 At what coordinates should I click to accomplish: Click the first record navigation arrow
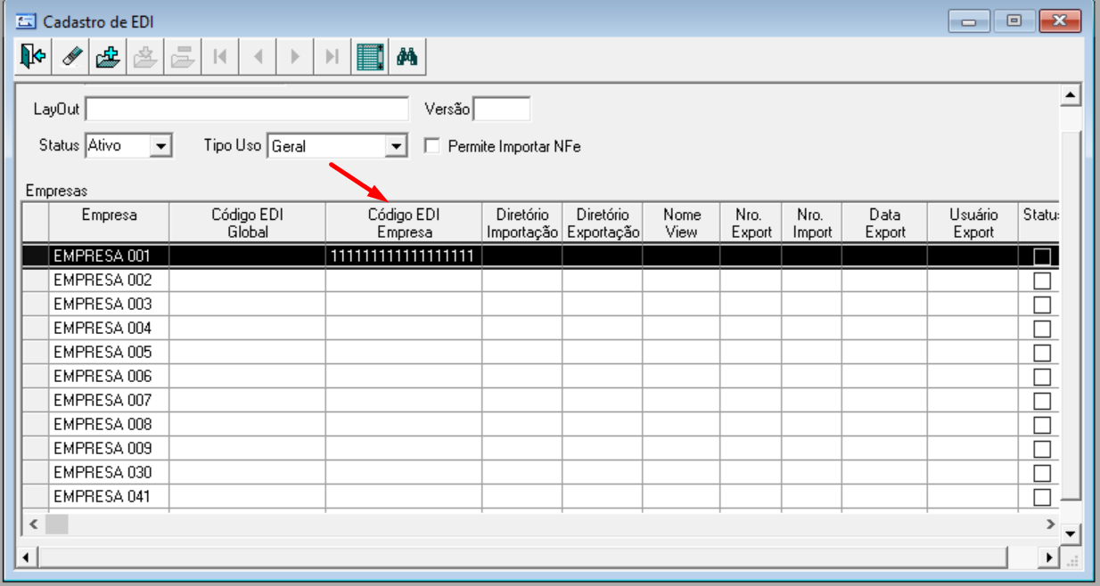point(220,57)
